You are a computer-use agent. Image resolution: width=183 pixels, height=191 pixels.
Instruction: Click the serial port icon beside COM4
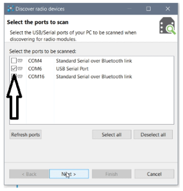click(20, 60)
